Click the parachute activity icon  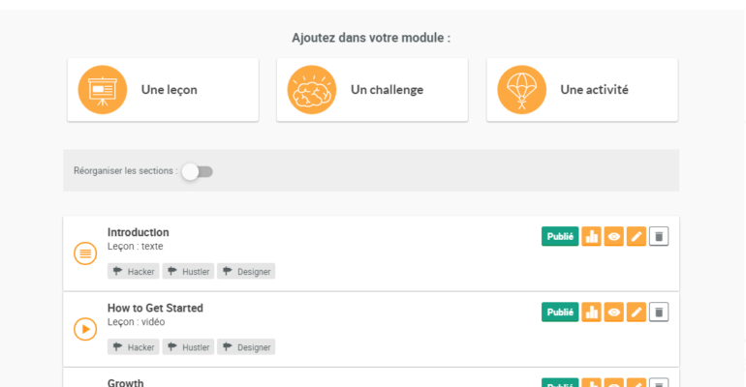521,90
